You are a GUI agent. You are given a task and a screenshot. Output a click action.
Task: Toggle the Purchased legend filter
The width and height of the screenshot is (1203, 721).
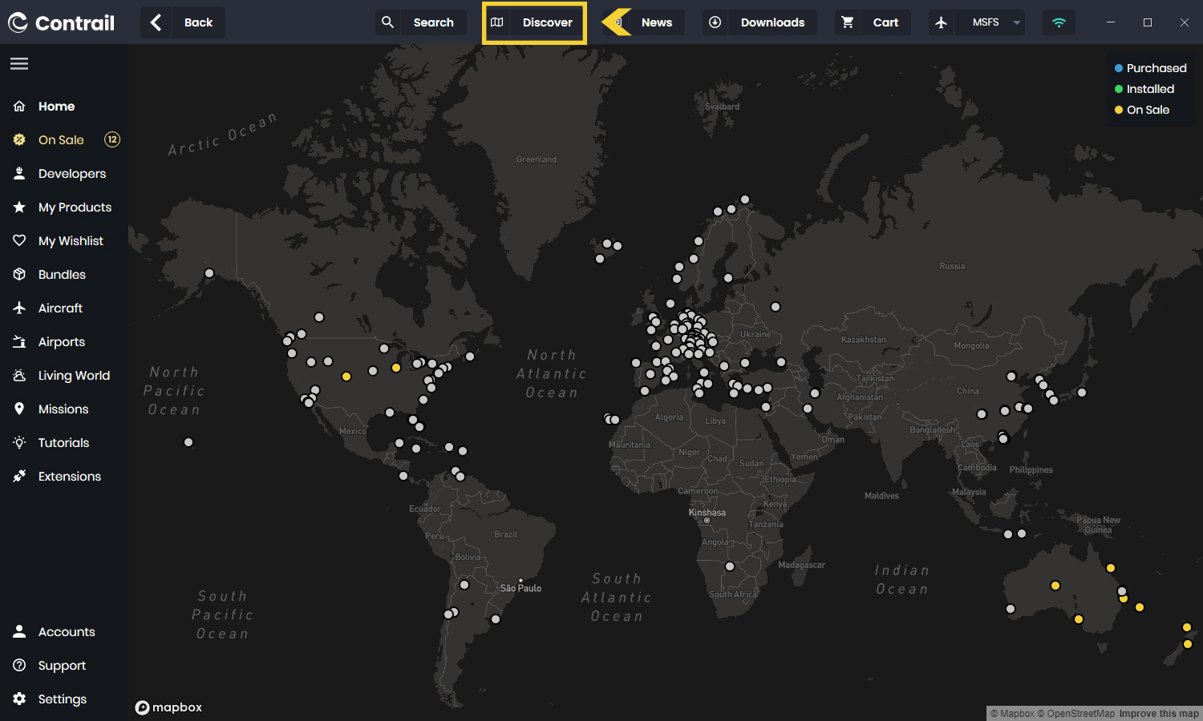coord(1150,68)
